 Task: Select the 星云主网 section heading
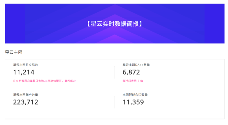pos(14,52)
